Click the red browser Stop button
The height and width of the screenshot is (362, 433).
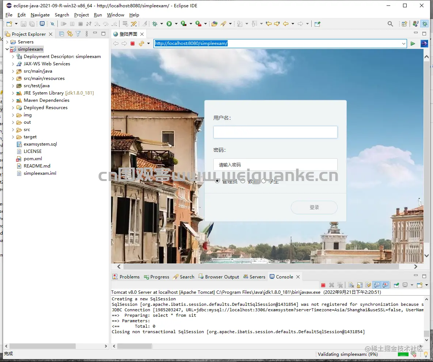(133, 43)
